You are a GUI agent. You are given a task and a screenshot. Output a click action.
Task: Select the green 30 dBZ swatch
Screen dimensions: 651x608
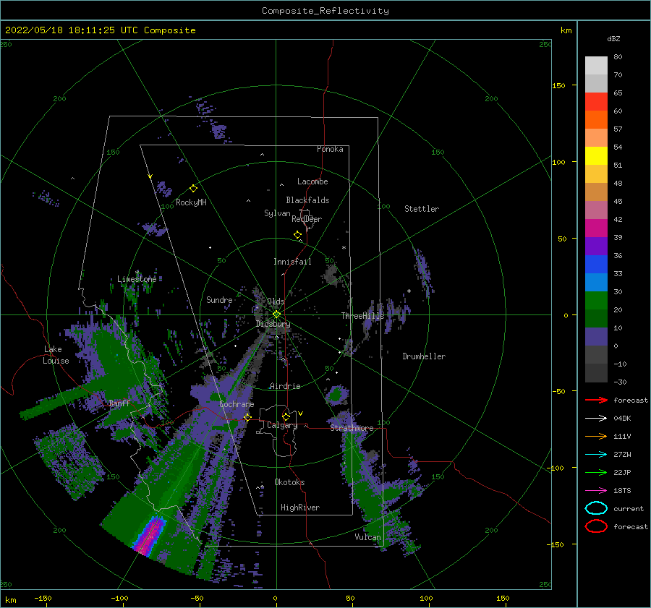(x=596, y=300)
